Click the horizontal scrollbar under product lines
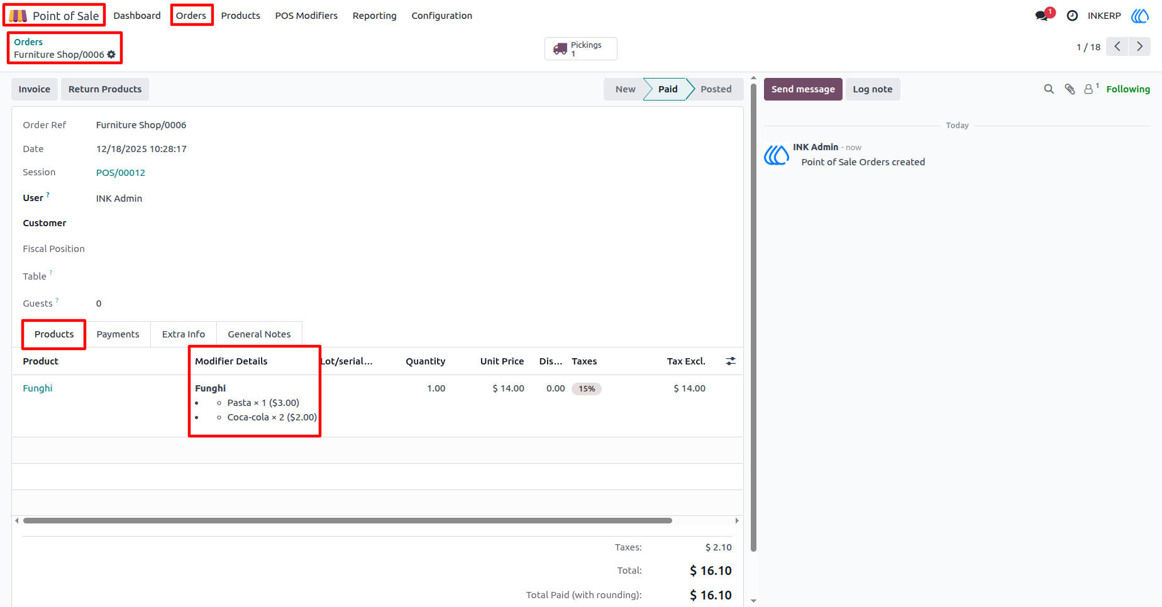Image resolution: width=1162 pixels, height=607 pixels. 348,520
